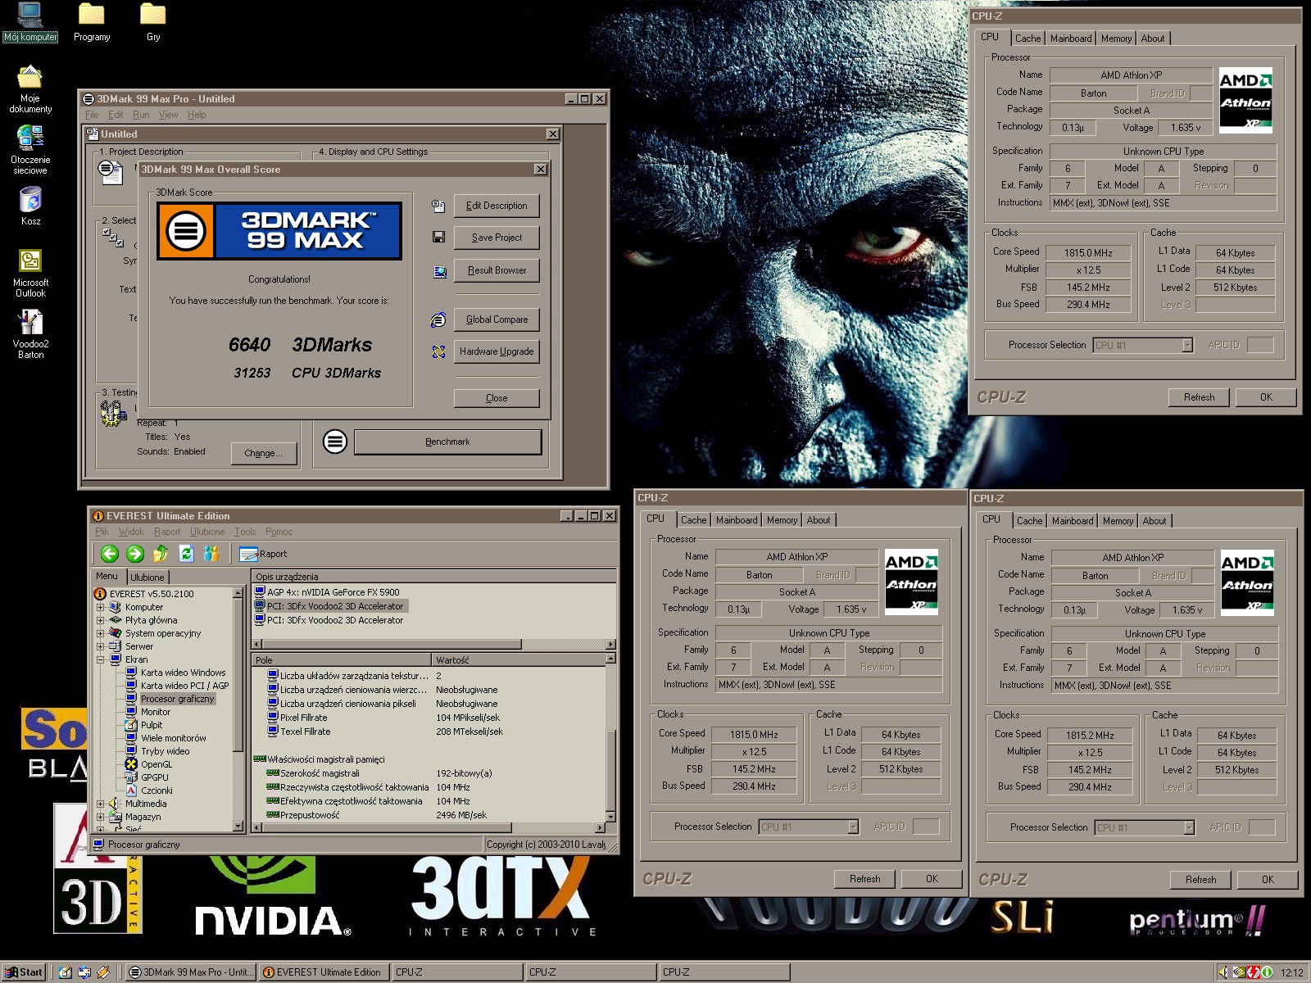Select the Programy folder on desktop
1311x983 pixels.
(92, 22)
